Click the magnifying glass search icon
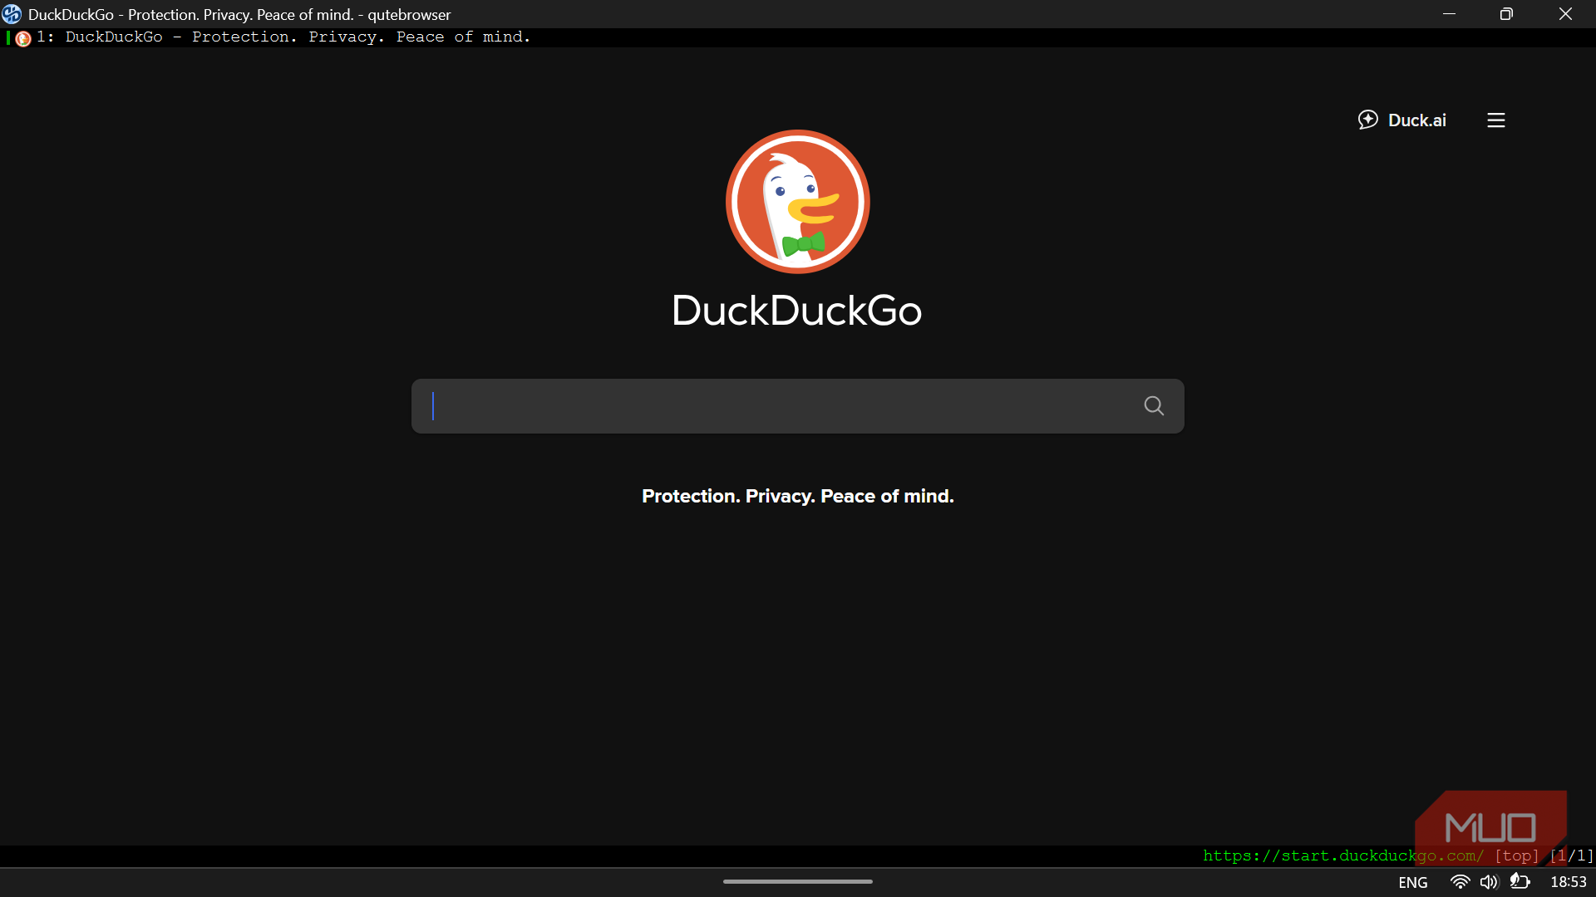This screenshot has height=897, width=1596. [1154, 405]
